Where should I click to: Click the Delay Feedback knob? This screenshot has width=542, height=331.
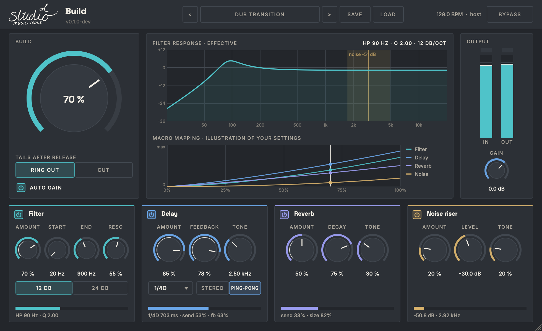205,250
